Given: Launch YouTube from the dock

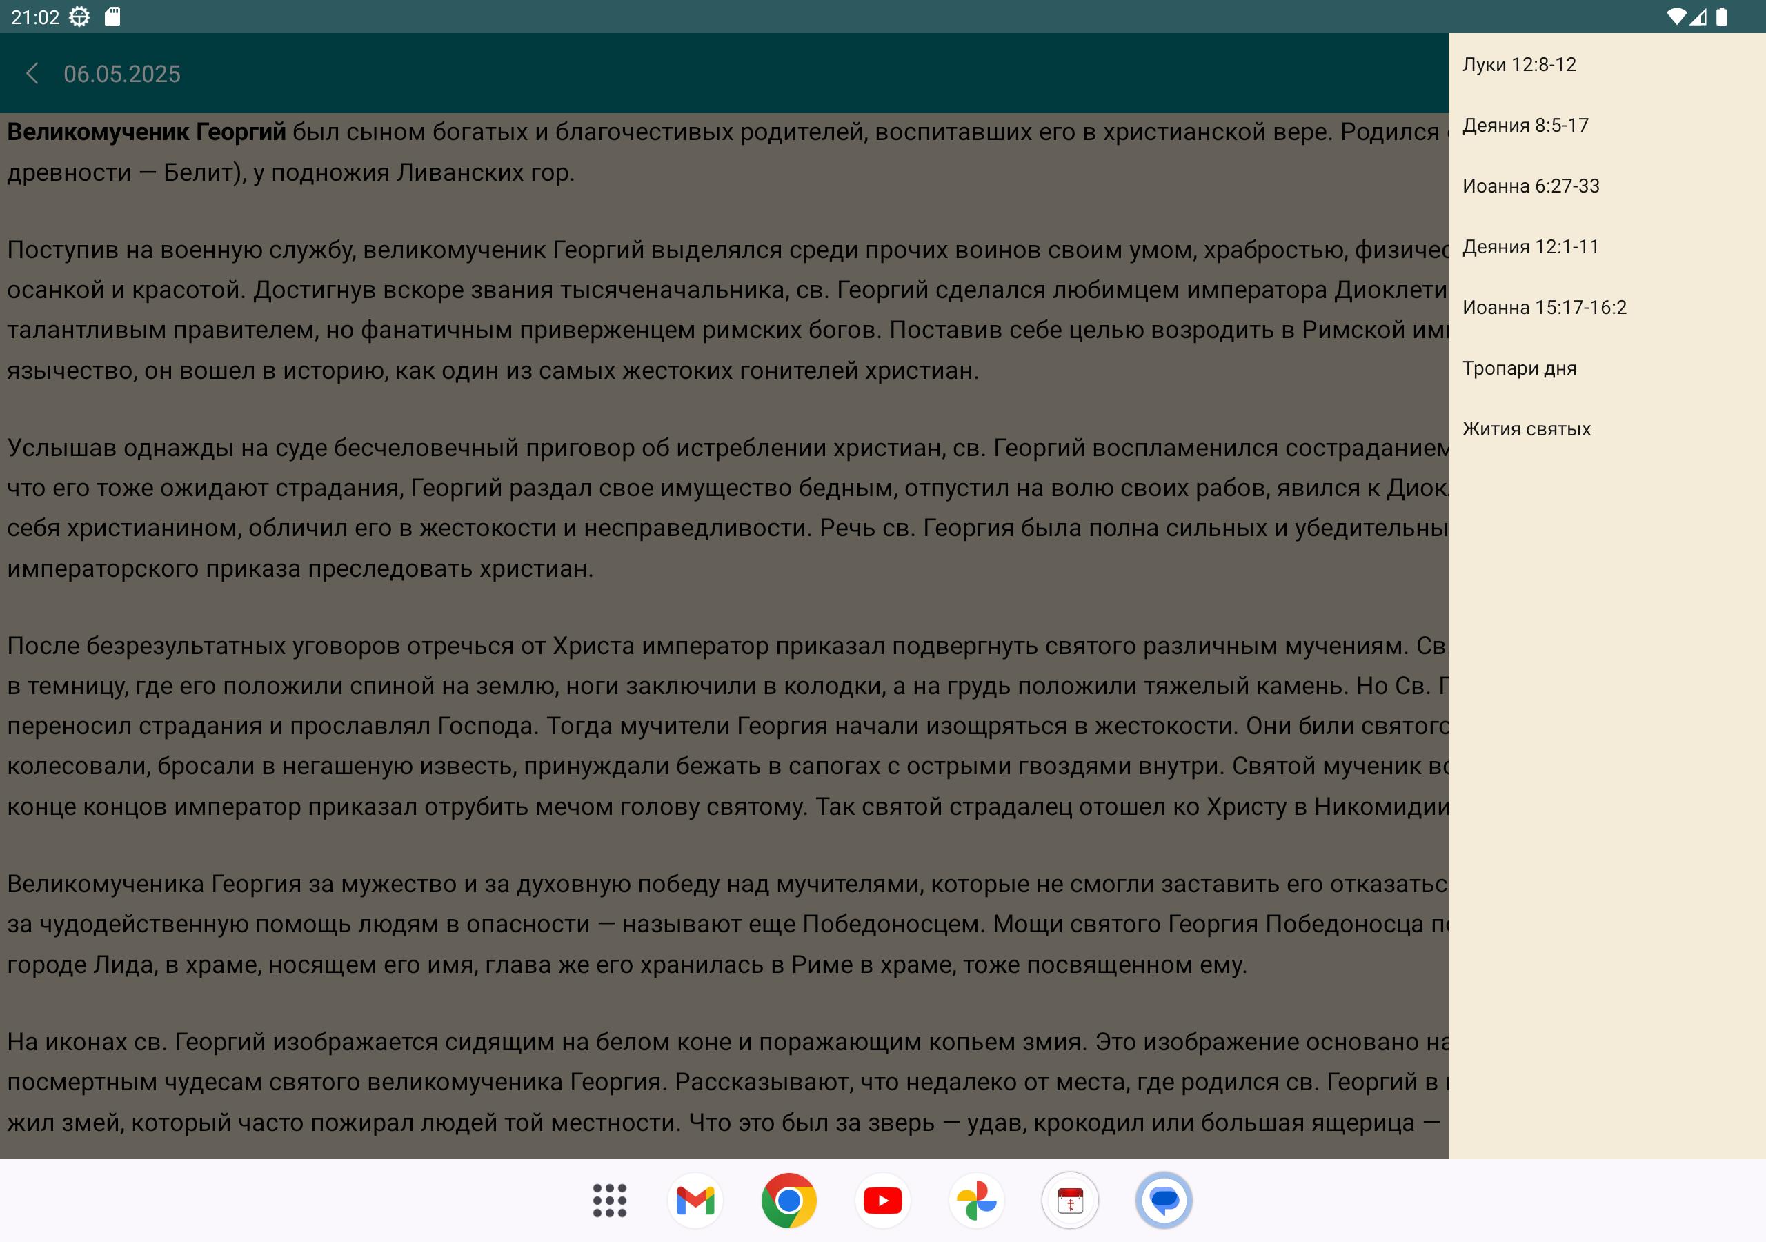Looking at the screenshot, I should (882, 1201).
